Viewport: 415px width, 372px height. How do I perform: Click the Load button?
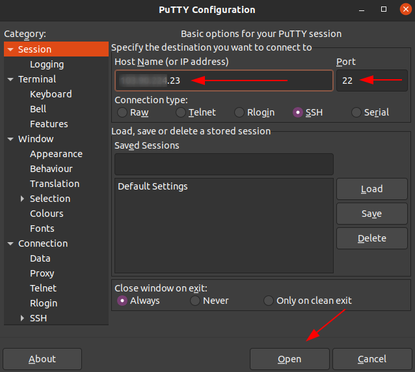372,189
